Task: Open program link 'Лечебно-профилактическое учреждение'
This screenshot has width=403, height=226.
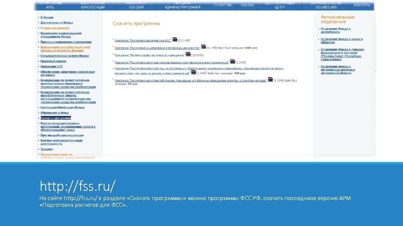Action: click(x=149, y=55)
